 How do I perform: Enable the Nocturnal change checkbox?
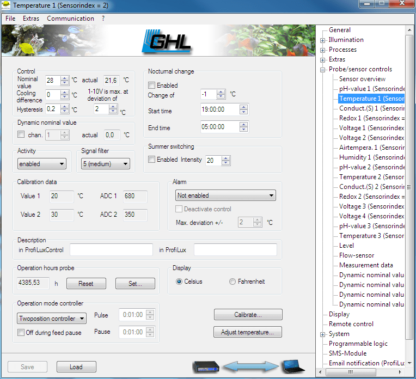pos(151,85)
